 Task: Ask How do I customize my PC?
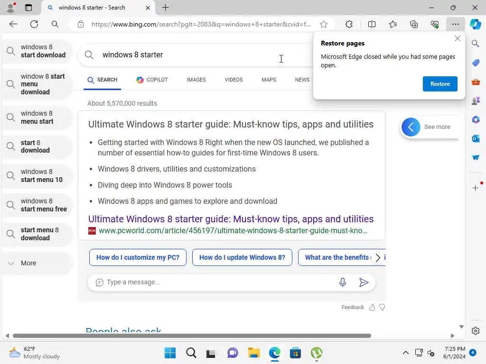click(x=138, y=257)
